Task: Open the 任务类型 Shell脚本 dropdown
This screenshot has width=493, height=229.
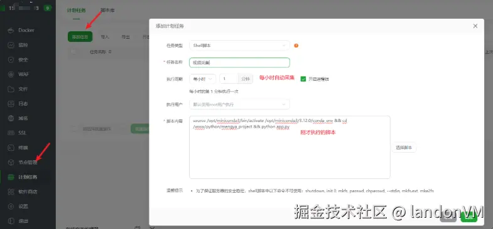Action: coord(239,46)
